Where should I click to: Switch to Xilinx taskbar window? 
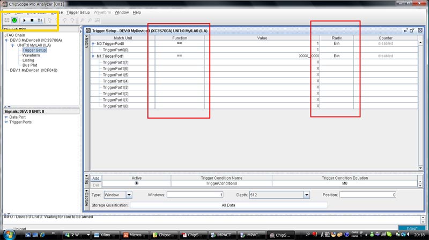tap(105, 235)
